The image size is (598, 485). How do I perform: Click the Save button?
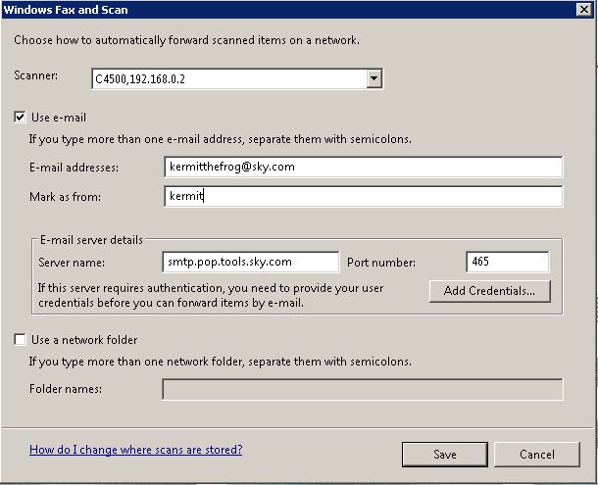pyautogui.click(x=445, y=454)
